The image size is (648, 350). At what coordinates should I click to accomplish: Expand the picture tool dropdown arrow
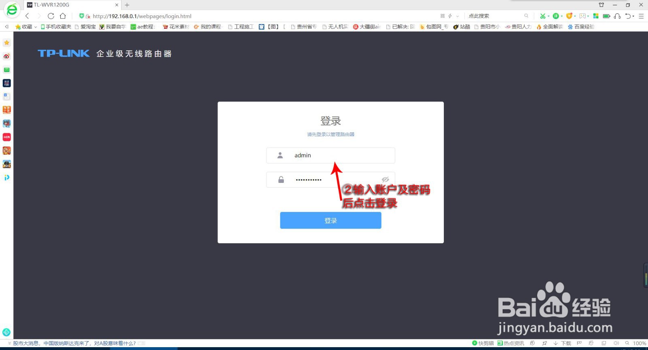tap(588, 16)
